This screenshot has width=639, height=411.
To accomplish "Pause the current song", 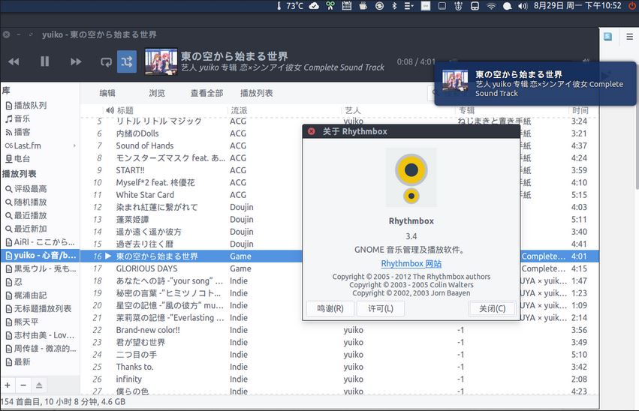I will click(x=44, y=61).
